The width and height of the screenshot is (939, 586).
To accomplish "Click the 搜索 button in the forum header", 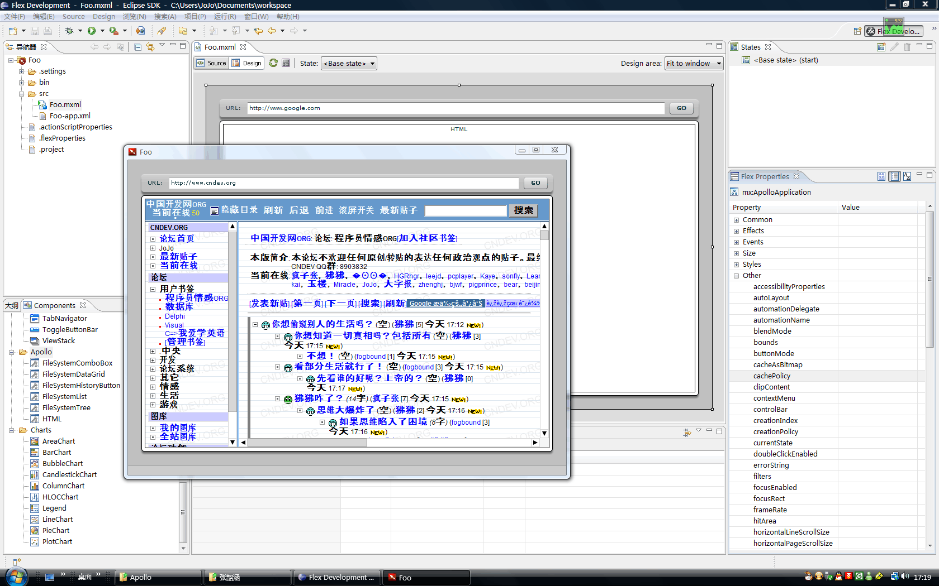I will [523, 210].
